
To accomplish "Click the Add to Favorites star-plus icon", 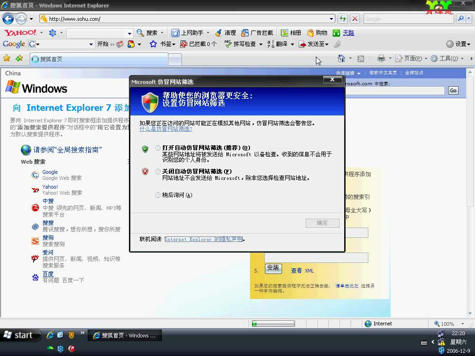I will click(x=19, y=58).
